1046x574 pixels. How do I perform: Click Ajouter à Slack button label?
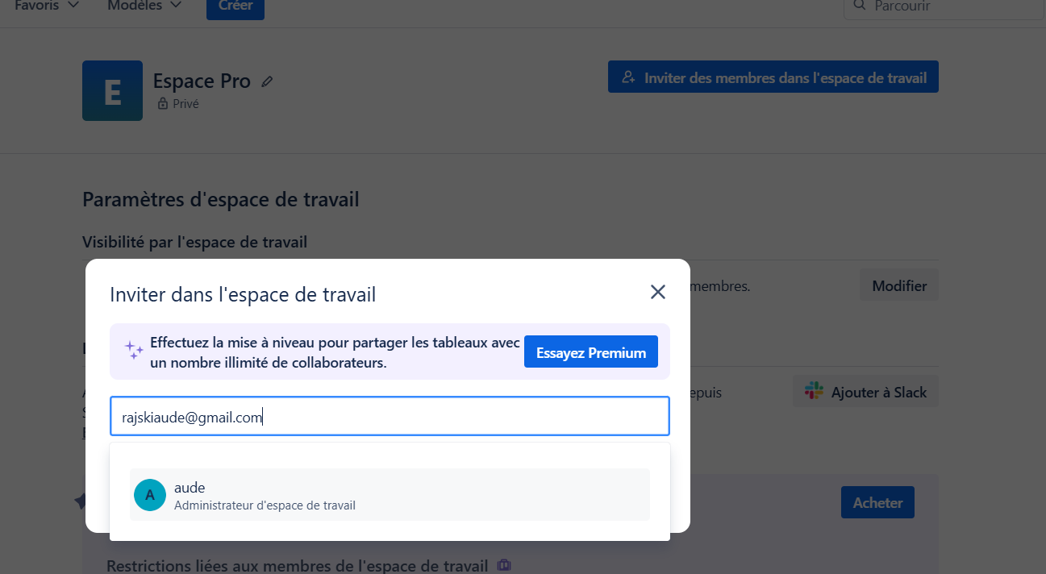tap(879, 393)
